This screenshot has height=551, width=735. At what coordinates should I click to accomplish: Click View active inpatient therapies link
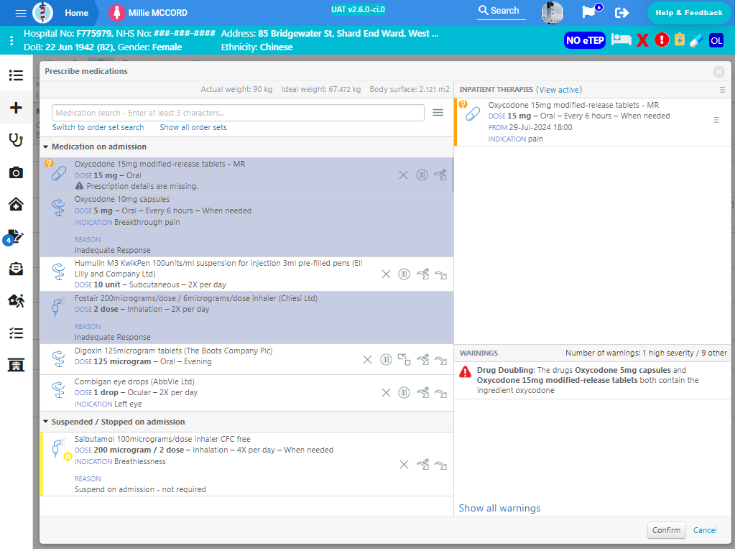pos(559,90)
